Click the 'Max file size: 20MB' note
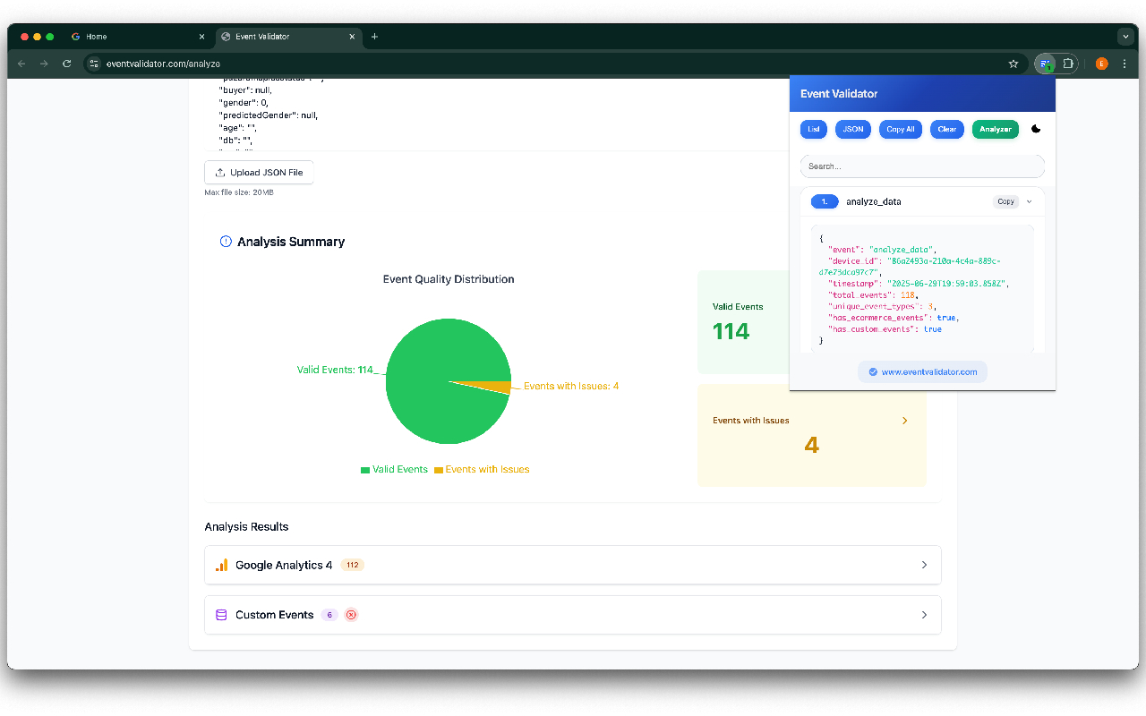This screenshot has height=716, width=1146. (x=237, y=192)
